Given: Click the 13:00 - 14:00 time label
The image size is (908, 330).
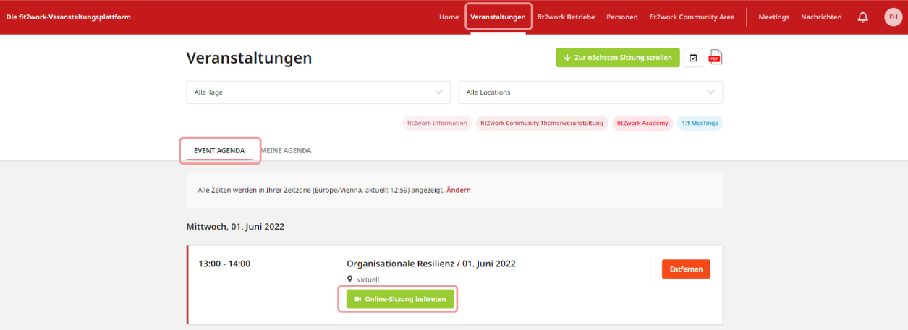Looking at the screenshot, I should coord(224,264).
